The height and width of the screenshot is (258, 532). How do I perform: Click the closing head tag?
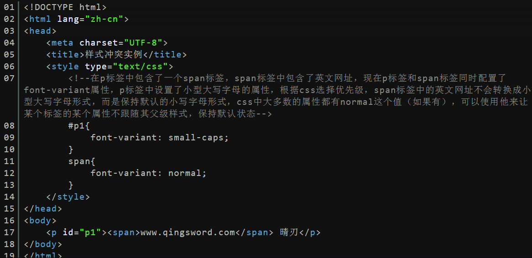pyautogui.click(x=43, y=208)
